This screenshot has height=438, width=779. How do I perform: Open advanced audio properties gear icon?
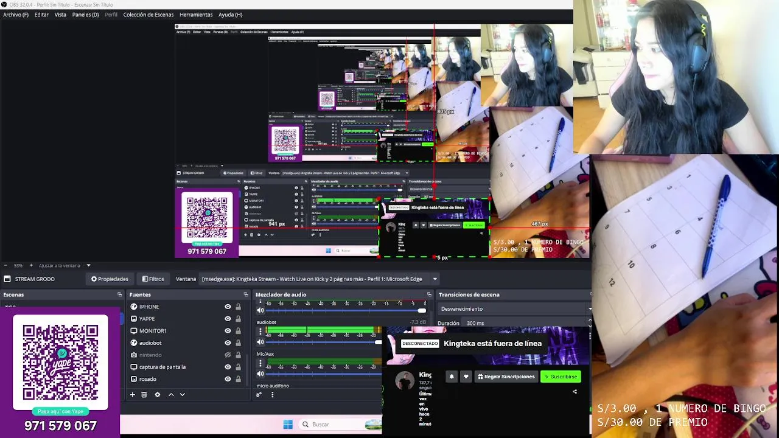[259, 395]
